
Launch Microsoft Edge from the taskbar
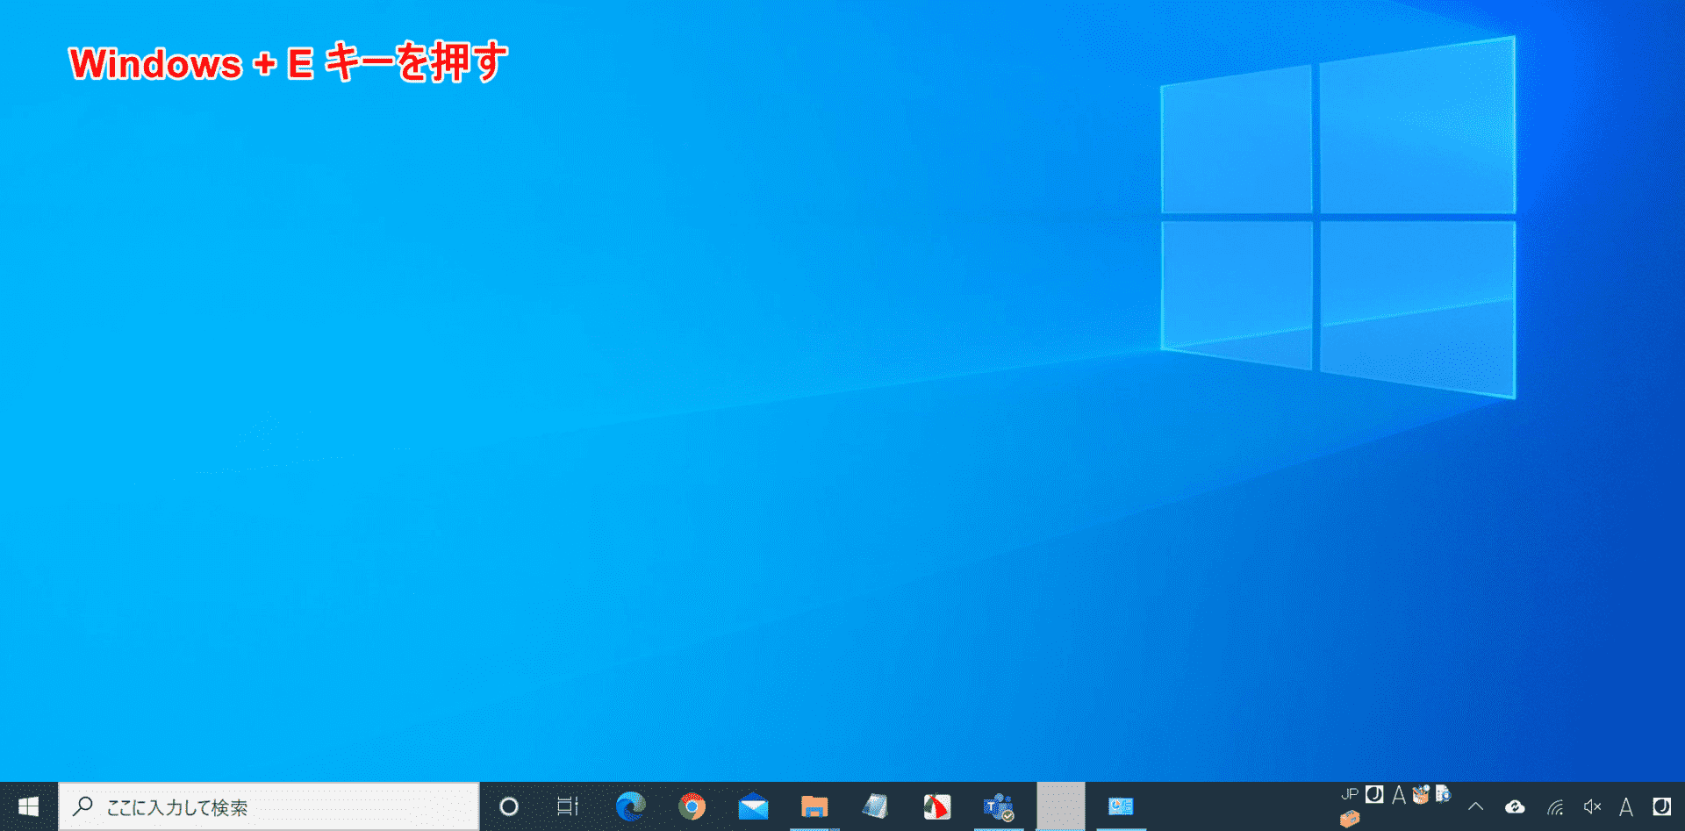[630, 806]
